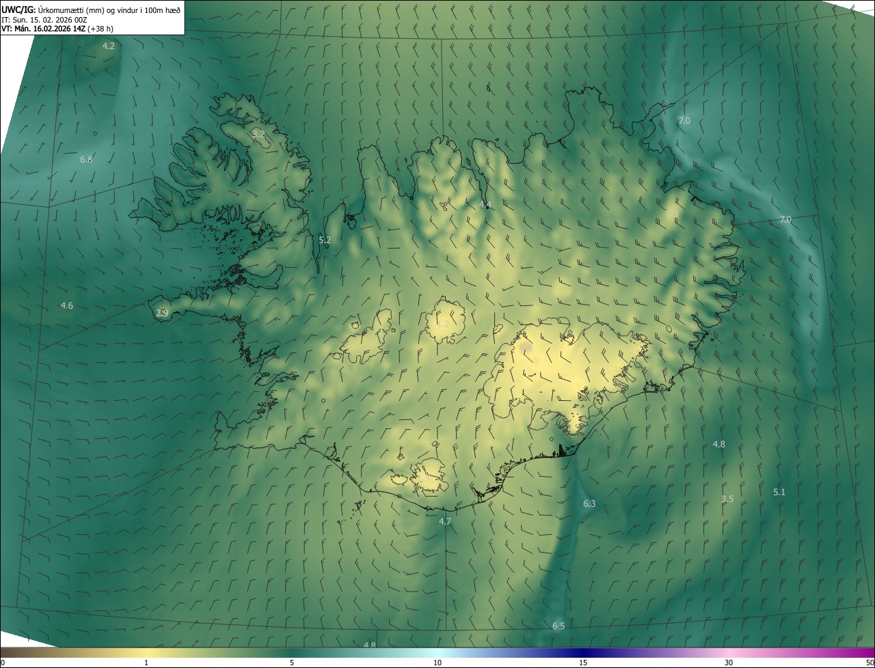Click the colour scale at the 10 tick

pyautogui.click(x=437, y=663)
